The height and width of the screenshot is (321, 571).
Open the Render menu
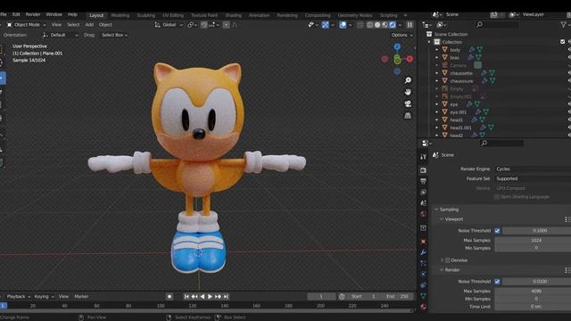point(33,14)
